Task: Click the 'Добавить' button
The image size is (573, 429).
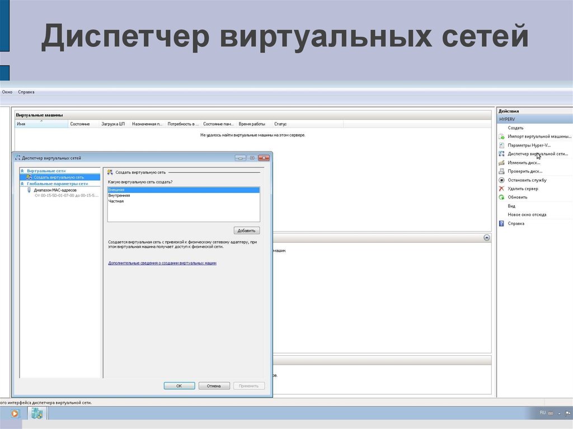Action: click(247, 230)
